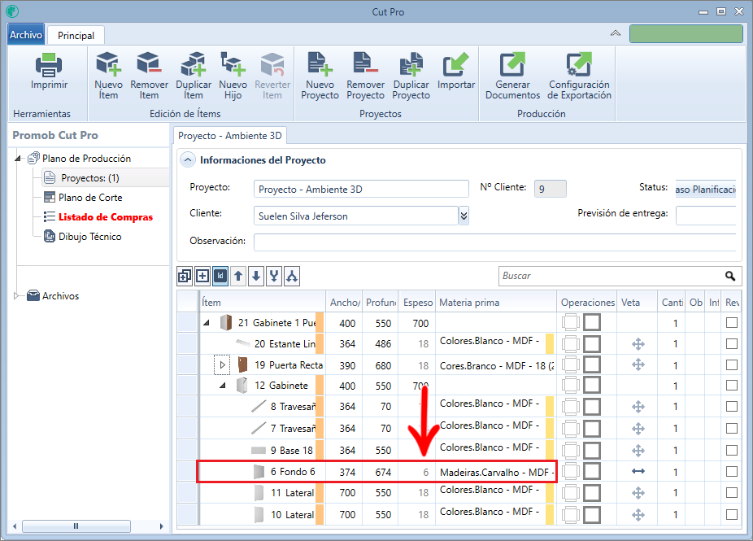Click the Proyecto name input field

(x=361, y=189)
